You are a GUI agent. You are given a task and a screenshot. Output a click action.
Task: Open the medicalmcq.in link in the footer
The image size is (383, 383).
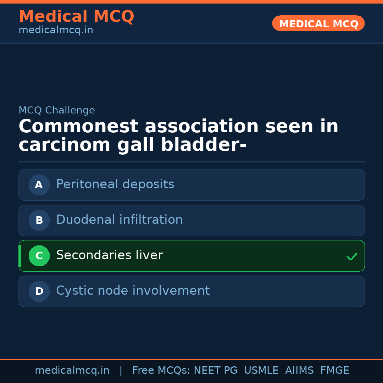[x=72, y=371]
